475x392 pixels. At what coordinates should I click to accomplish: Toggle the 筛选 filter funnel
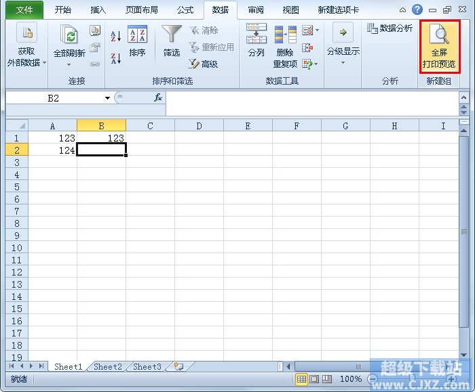point(172,41)
